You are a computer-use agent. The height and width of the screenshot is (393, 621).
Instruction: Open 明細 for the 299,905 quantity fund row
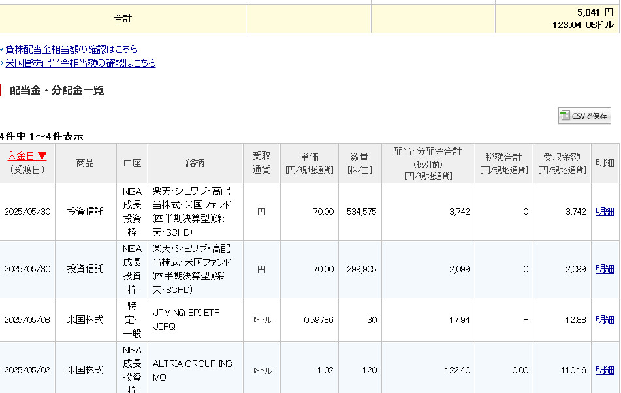pyautogui.click(x=605, y=269)
